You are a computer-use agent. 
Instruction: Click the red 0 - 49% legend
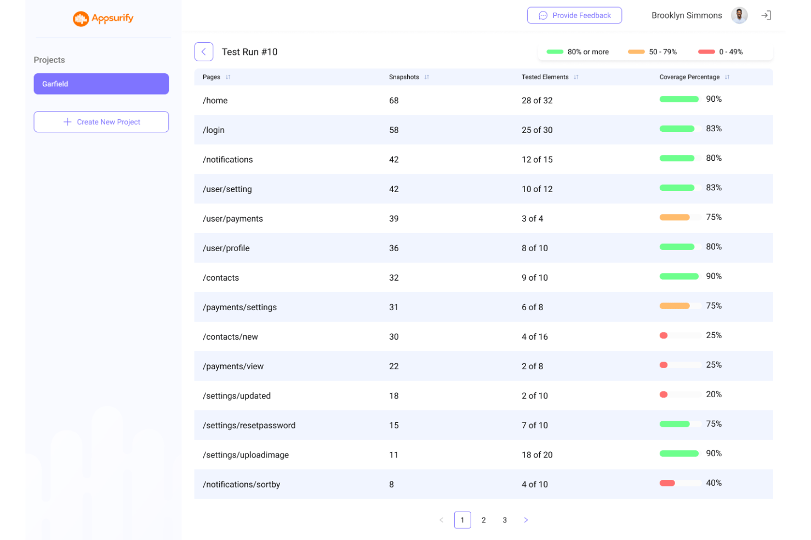pyautogui.click(x=720, y=52)
